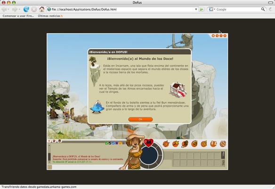Toggle the gray chat channel checkbox

click(x=124, y=143)
